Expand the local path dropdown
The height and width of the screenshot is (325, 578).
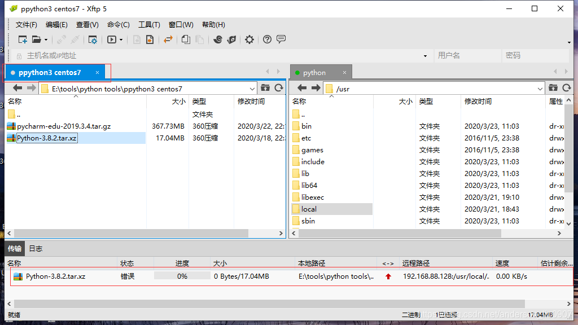click(x=252, y=89)
